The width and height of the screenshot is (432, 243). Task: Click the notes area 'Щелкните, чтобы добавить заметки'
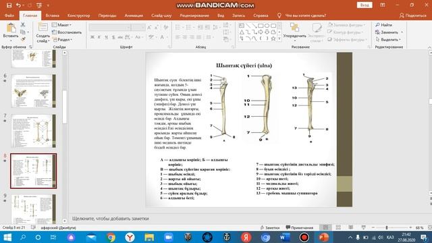click(x=111, y=219)
